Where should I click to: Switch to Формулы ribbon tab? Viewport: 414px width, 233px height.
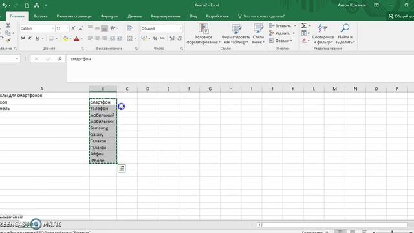(x=109, y=16)
